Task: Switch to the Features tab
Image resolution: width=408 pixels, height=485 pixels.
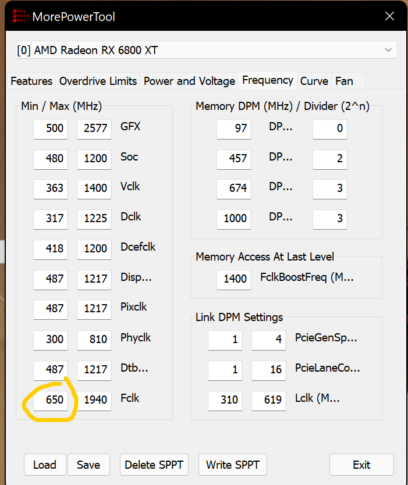Action: [31, 81]
